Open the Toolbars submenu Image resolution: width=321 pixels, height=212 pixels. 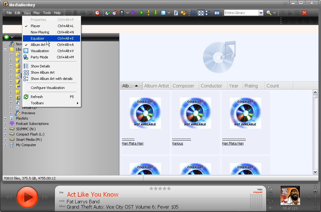tap(37, 103)
